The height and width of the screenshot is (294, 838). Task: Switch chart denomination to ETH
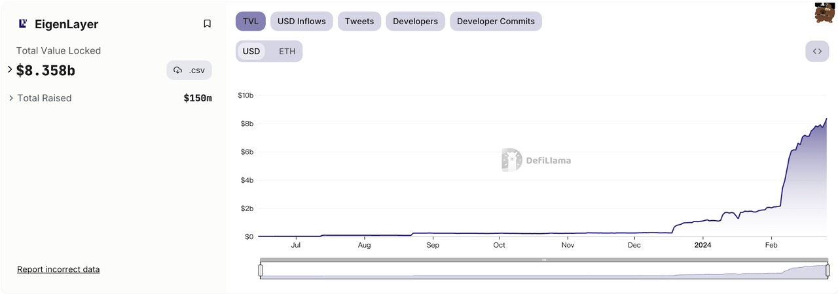tap(287, 51)
